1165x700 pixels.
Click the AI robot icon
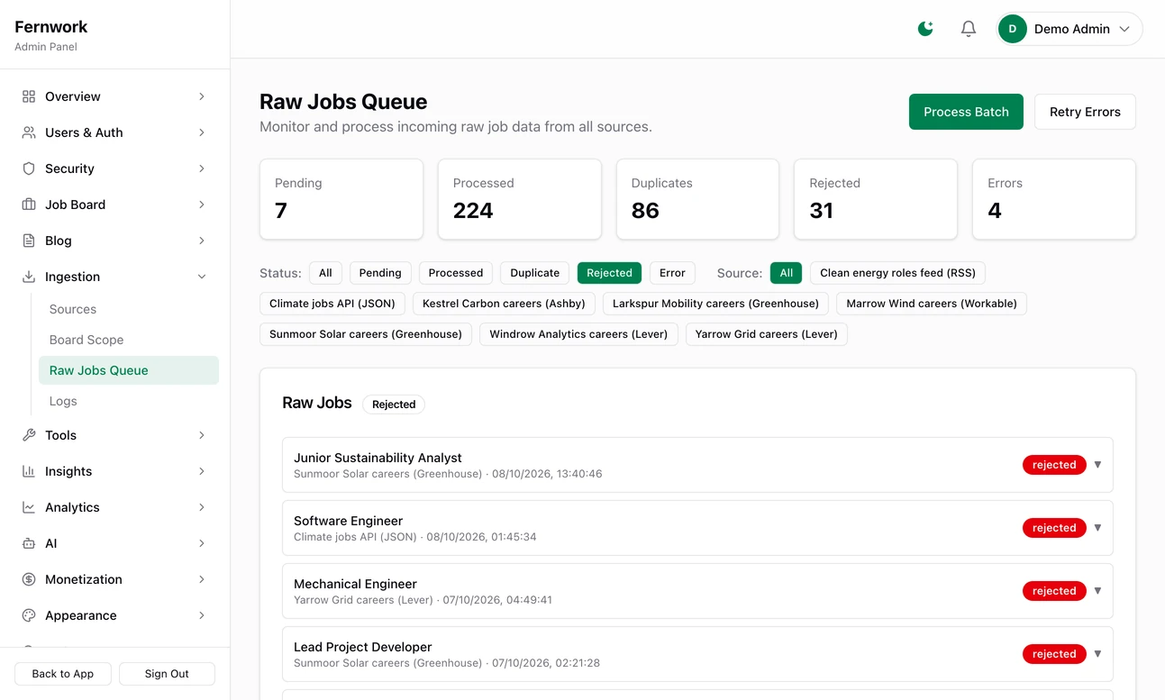coord(29,543)
